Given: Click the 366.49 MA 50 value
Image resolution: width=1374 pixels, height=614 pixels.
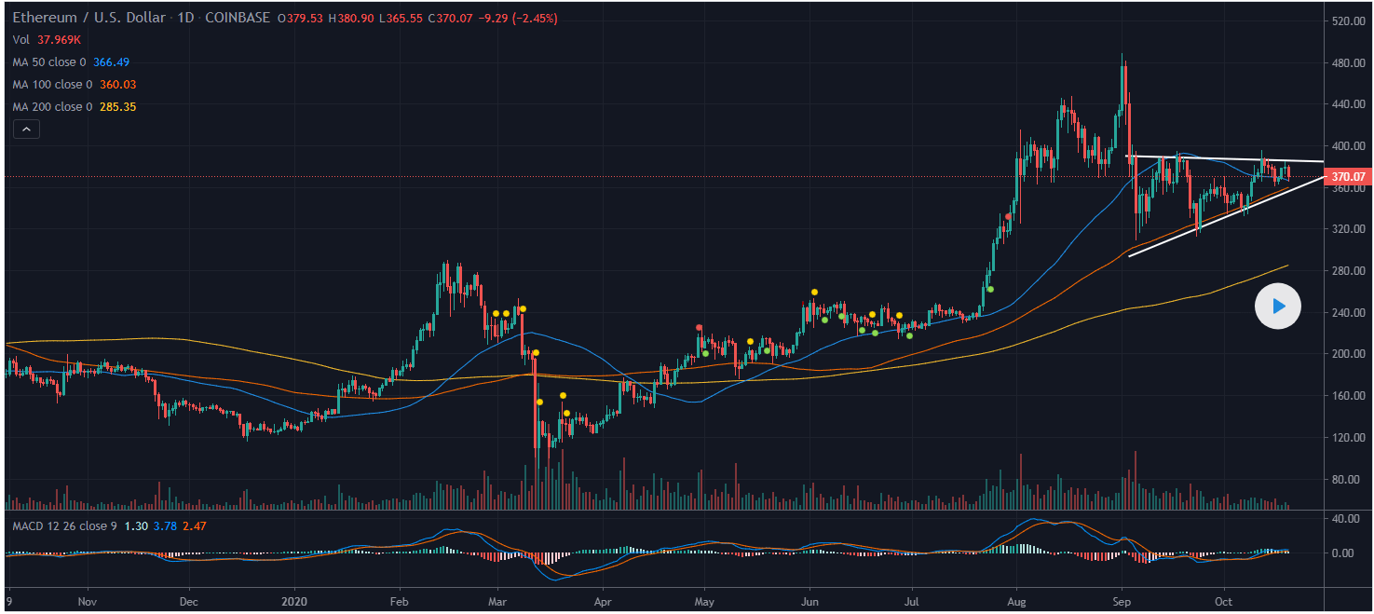Looking at the screenshot, I should pos(112,62).
